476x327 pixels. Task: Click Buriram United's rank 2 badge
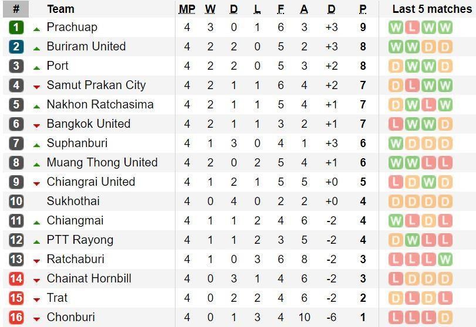pyautogui.click(x=16, y=47)
